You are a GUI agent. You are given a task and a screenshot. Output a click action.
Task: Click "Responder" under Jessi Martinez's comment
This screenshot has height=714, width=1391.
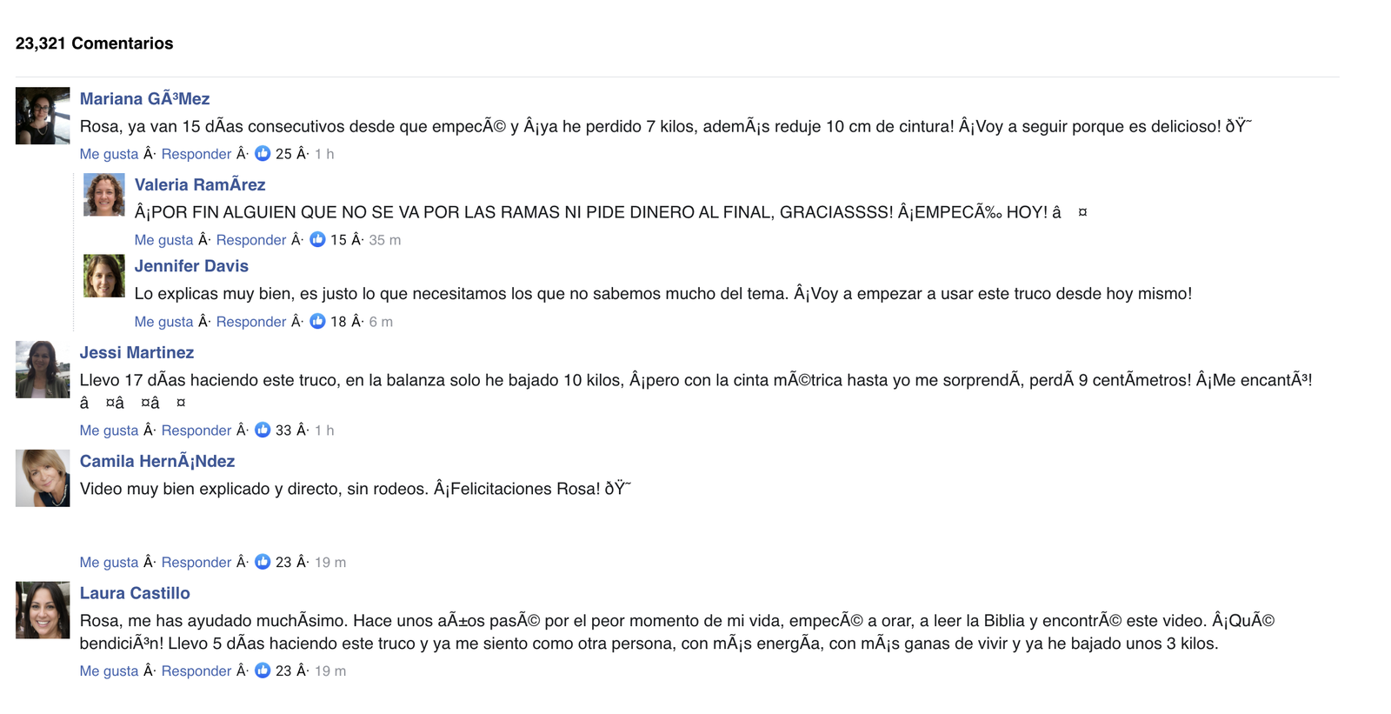point(196,430)
